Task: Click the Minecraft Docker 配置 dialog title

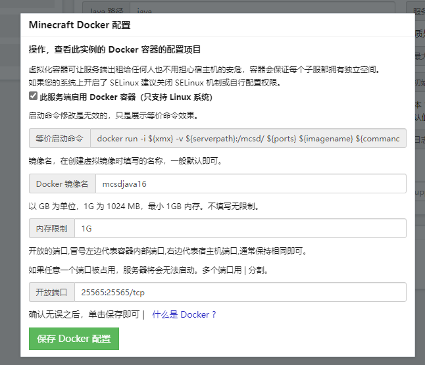Action: pos(80,25)
